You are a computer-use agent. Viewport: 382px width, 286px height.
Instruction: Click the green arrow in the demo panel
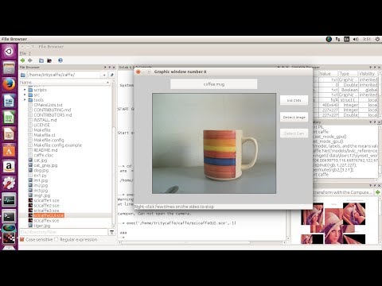coord(378,192)
